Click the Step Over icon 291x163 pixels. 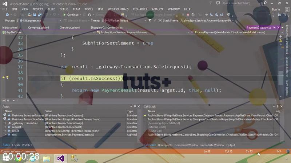pyautogui.click(x=216, y=15)
